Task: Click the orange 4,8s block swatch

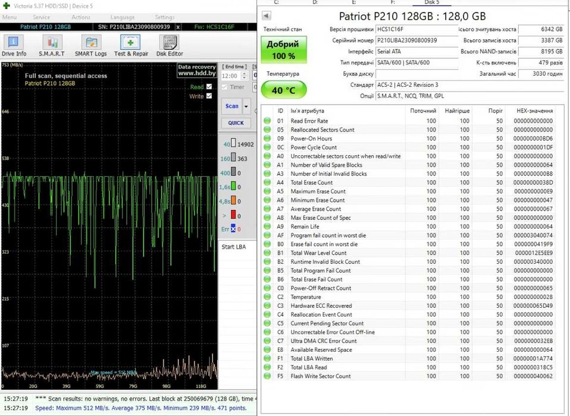Action: pos(233,201)
